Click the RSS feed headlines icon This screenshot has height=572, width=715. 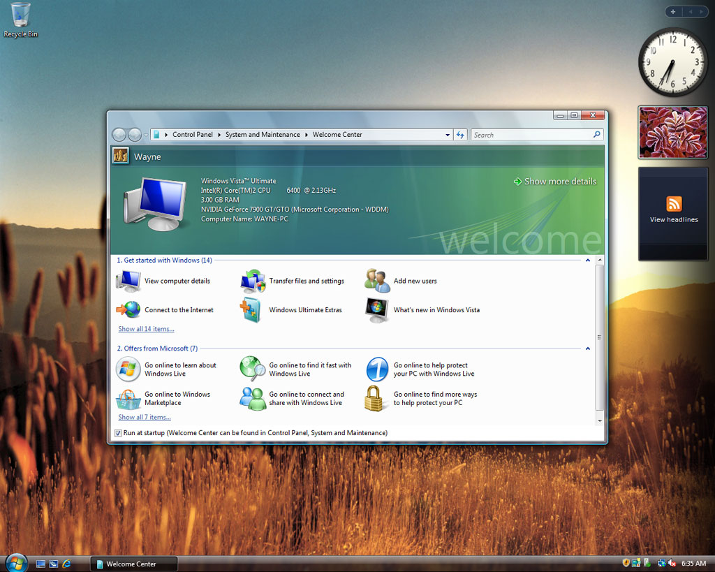[674, 204]
